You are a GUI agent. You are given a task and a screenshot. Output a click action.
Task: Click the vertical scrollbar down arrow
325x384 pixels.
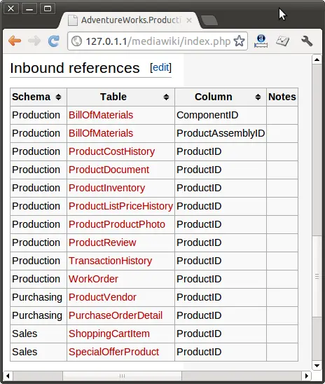[317, 366]
